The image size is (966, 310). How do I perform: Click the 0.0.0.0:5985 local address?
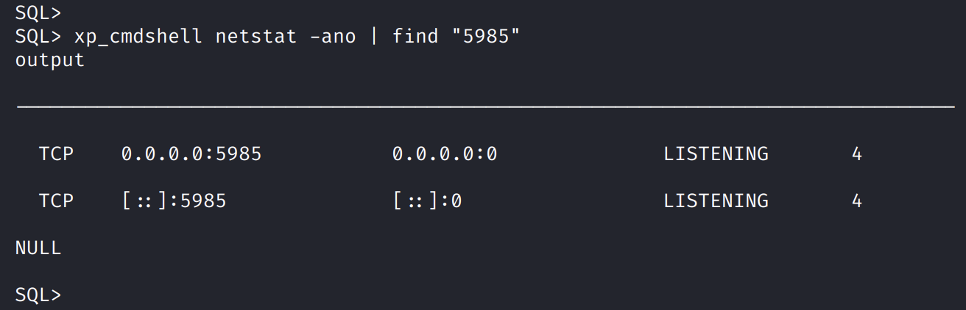pos(191,154)
